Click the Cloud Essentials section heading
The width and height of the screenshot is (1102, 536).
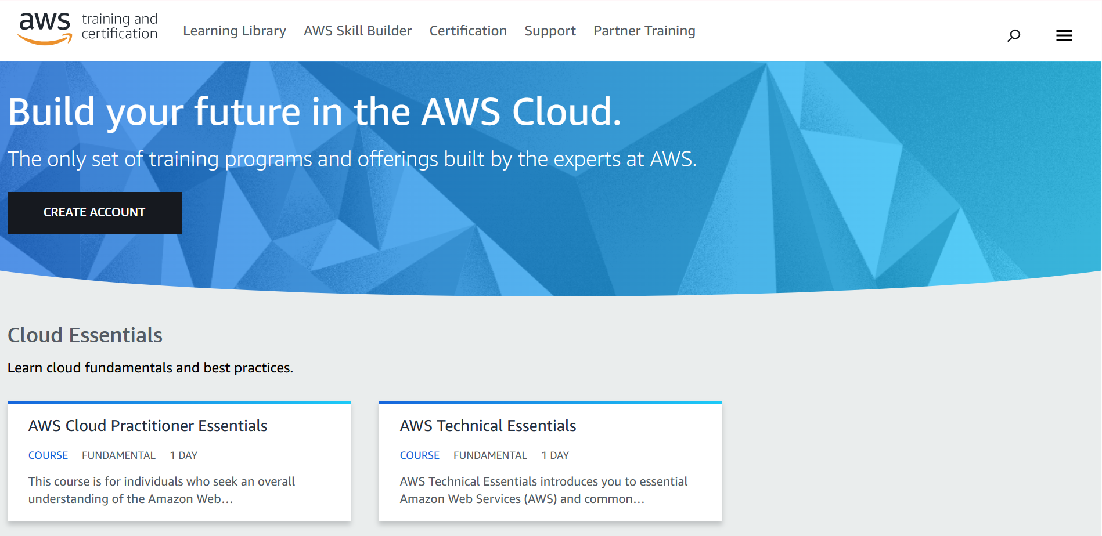pyautogui.click(x=85, y=335)
